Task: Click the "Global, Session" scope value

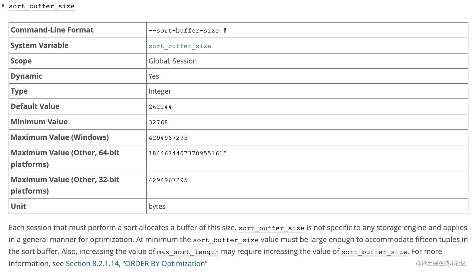Action: tap(172, 61)
